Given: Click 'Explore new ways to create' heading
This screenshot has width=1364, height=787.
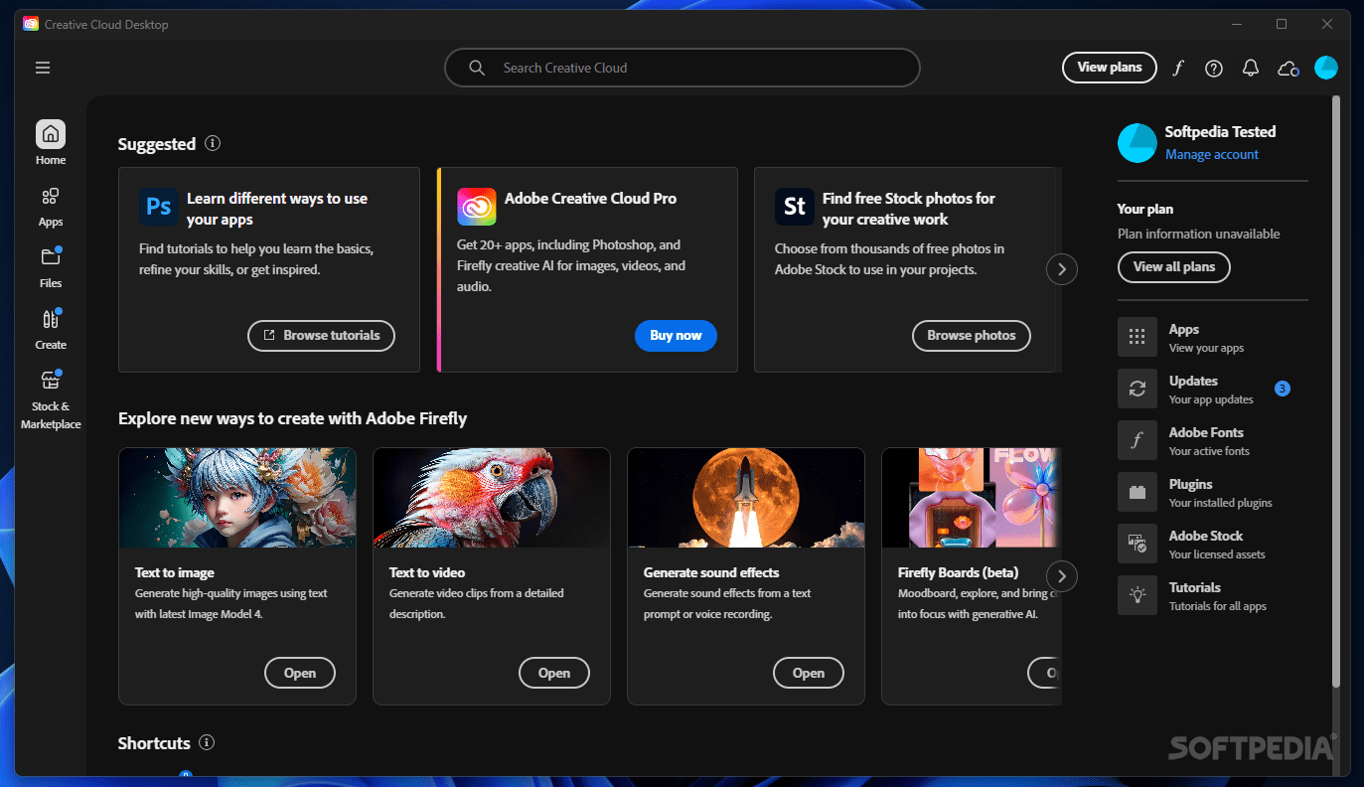Looking at the screenshot, I should coord(292,418).
